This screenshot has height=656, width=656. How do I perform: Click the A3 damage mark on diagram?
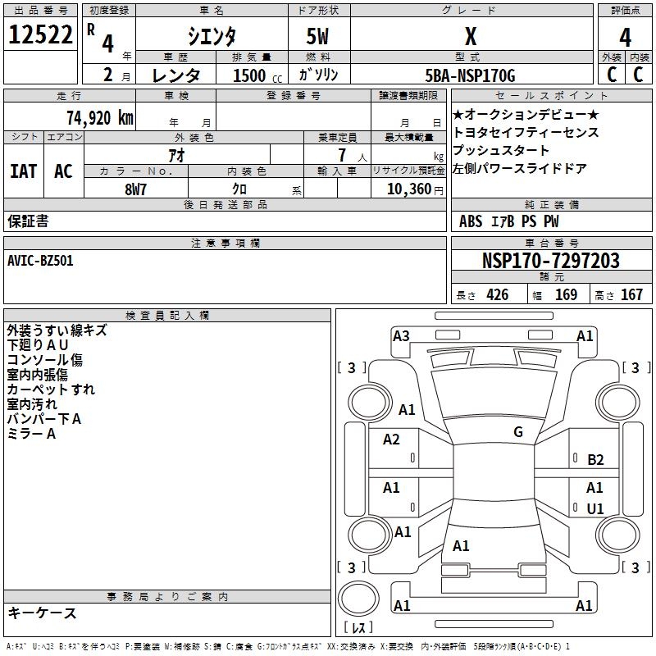point(401,335)
